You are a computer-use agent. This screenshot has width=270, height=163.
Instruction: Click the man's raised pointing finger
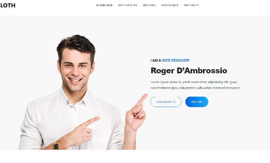point(142,100)
